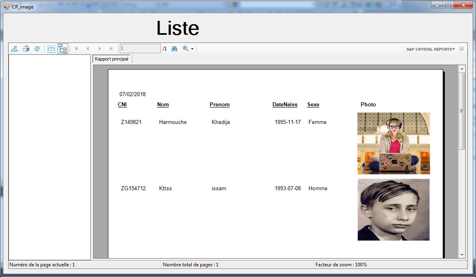The height and width of the screenshot is (277, 476).
Task: Click the zoom magnifier icon
Action: click(185, 48)
